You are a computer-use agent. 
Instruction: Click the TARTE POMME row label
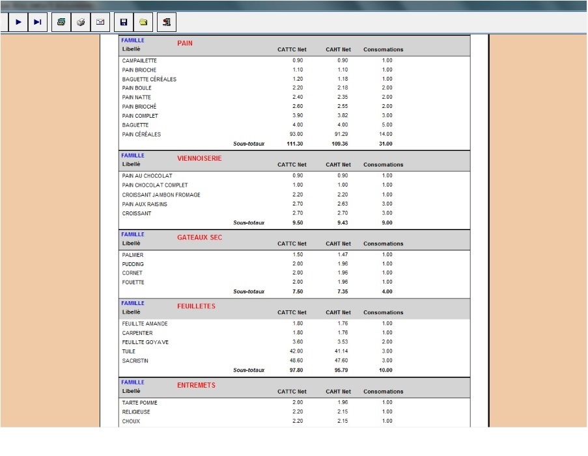139,403
